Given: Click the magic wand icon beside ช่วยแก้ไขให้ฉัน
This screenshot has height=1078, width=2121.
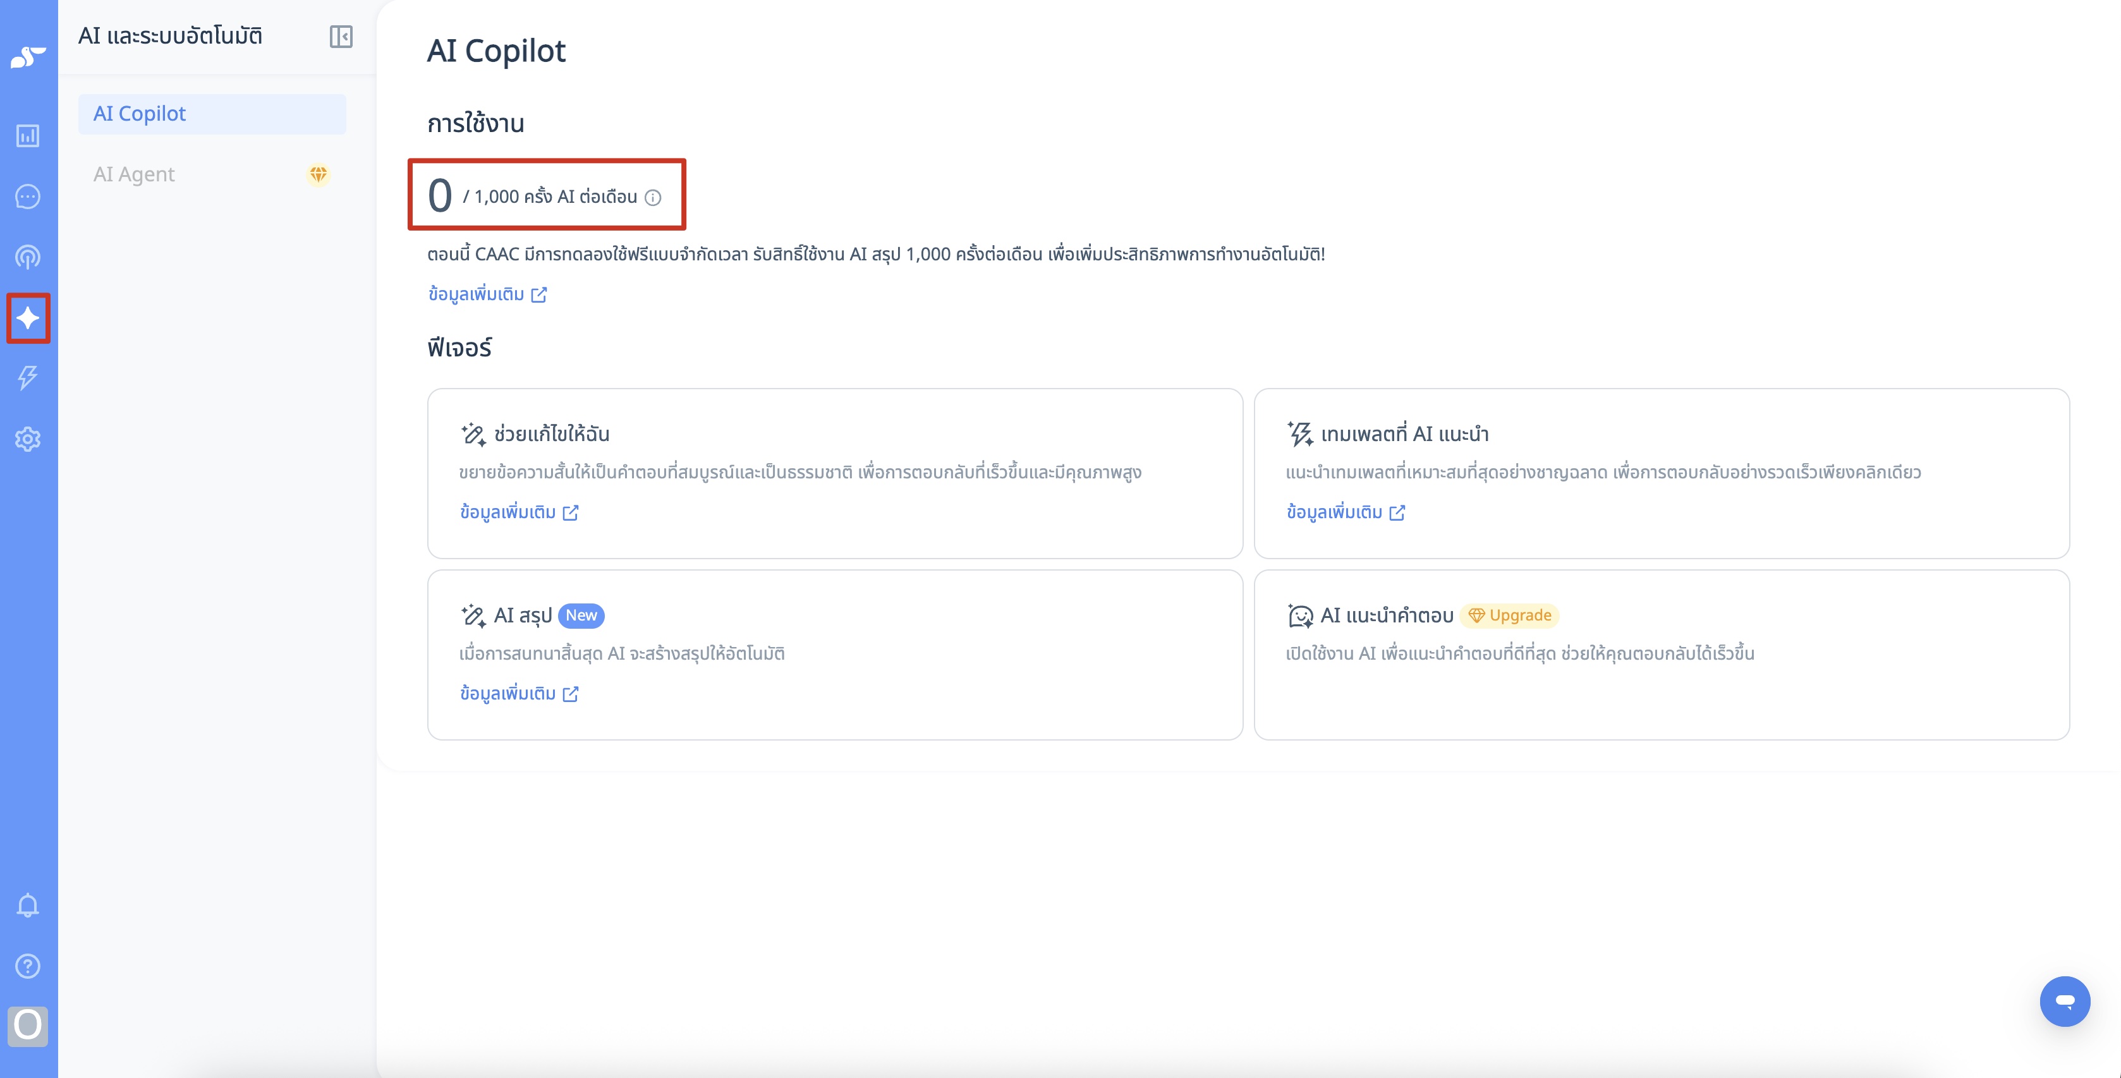Looking at the screenshot, I should coord(473,434).
